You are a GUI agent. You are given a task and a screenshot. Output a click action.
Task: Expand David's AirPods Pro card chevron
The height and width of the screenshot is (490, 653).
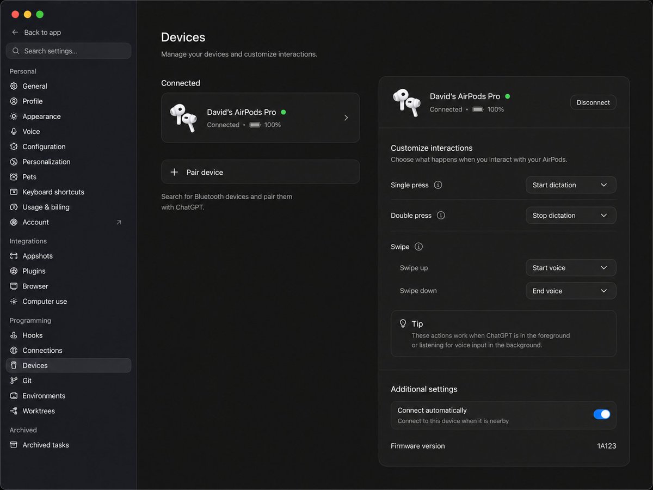(346, 118)
